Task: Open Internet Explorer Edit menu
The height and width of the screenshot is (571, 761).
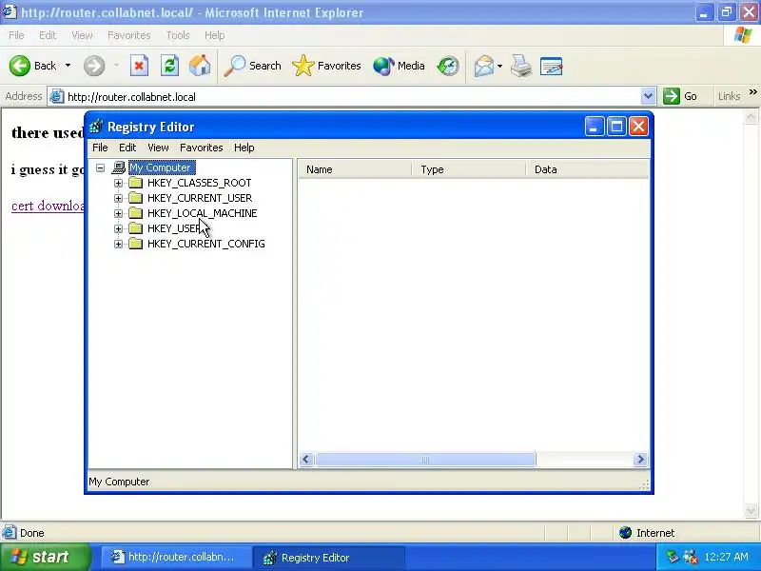Action: [48, 35]
